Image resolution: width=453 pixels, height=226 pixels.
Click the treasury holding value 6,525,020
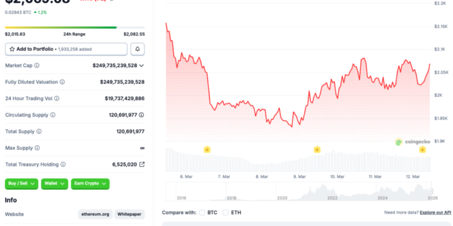124,165
